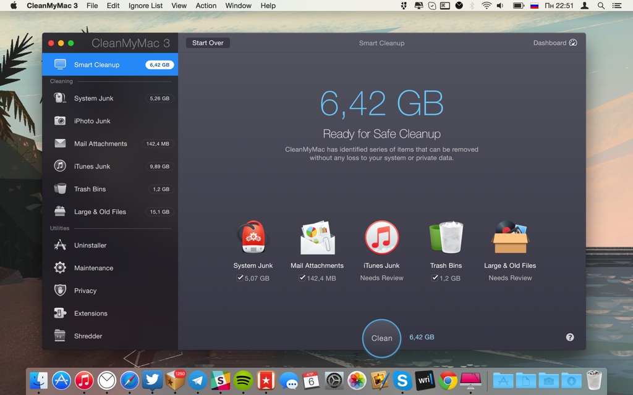Open the Extensions utility icon

(x=60, y=313)
